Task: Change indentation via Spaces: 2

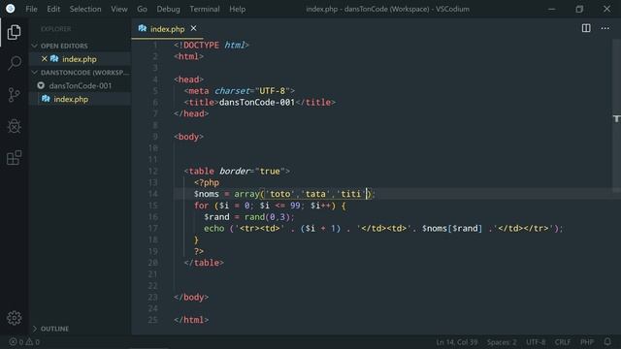Action: [502, 342]
